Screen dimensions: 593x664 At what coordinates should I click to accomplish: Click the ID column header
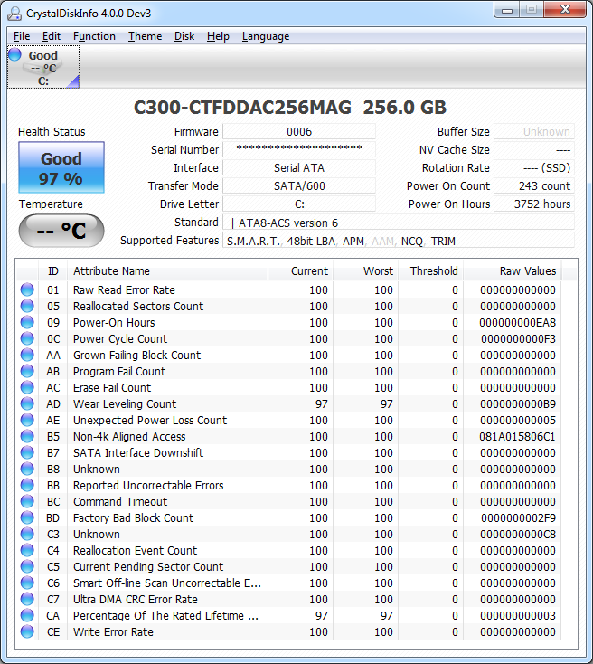click(x=53, y=271)
